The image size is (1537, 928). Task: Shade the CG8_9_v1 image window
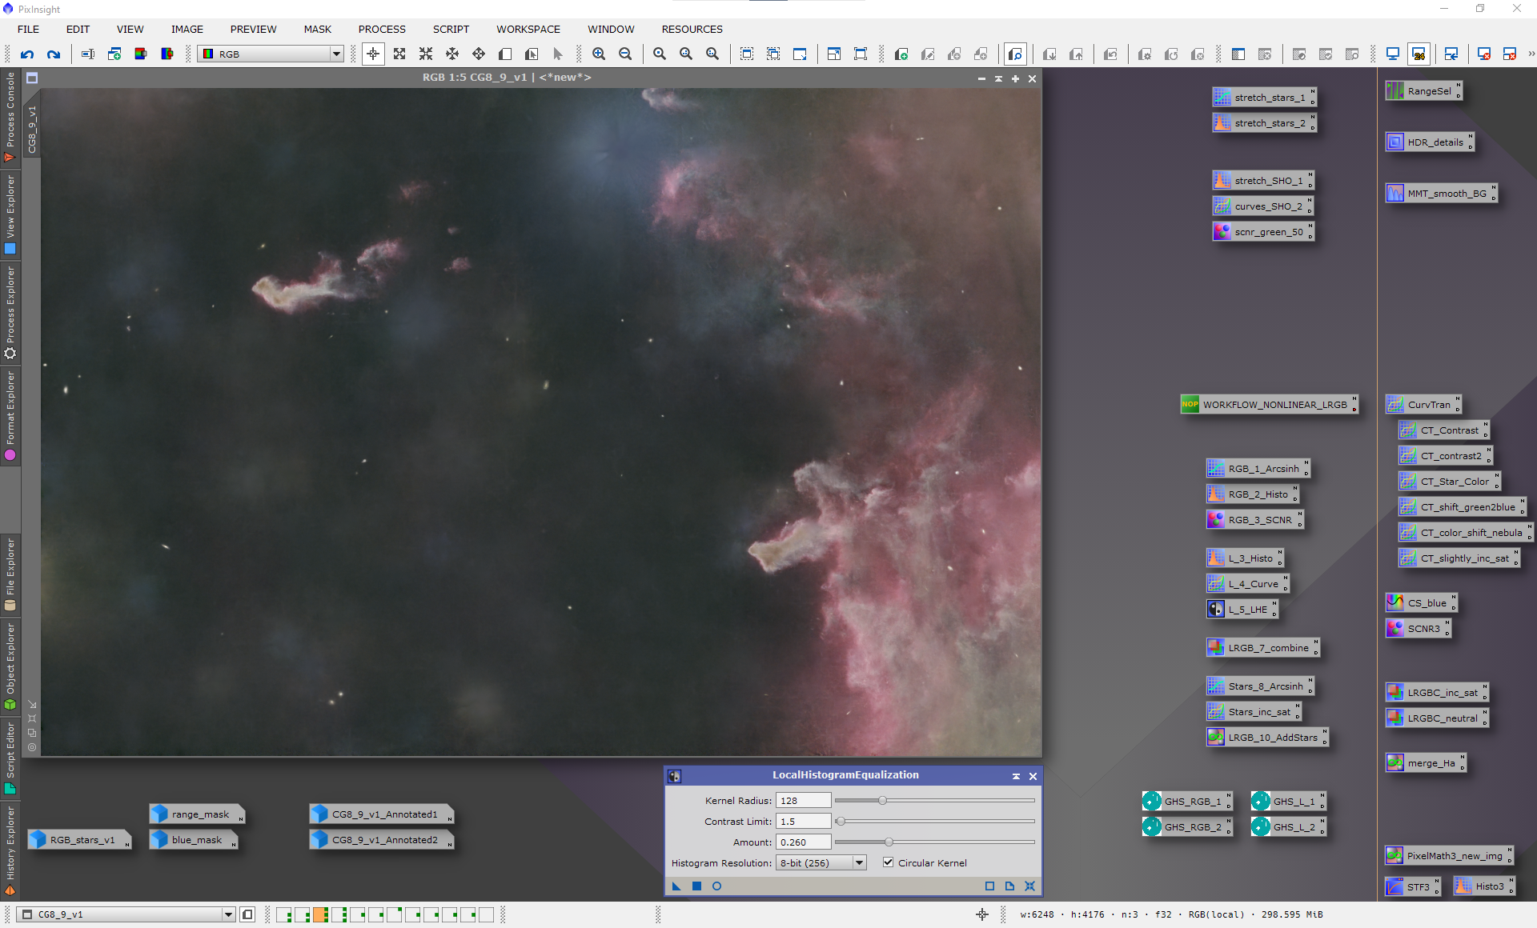[998, 78]
